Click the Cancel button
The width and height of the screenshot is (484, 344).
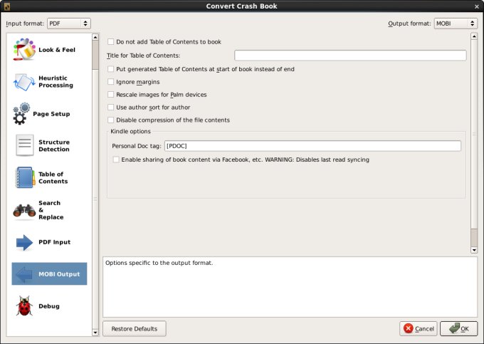(419, 329)
